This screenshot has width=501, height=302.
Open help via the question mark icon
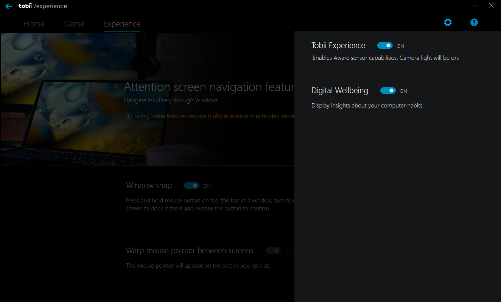coord(474,22)
